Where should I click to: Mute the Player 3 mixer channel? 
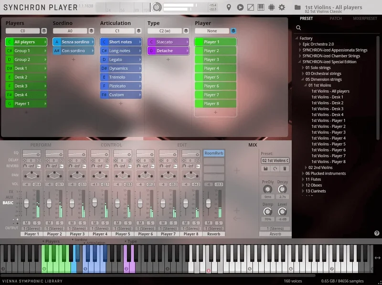tap(72, 223)
